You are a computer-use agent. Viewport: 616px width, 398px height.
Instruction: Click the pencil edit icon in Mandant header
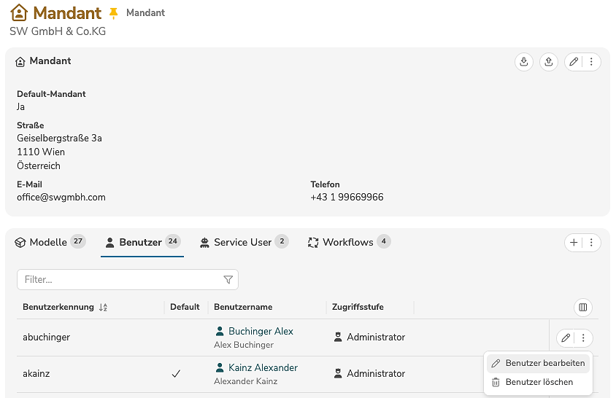click(x=574, y=62)
